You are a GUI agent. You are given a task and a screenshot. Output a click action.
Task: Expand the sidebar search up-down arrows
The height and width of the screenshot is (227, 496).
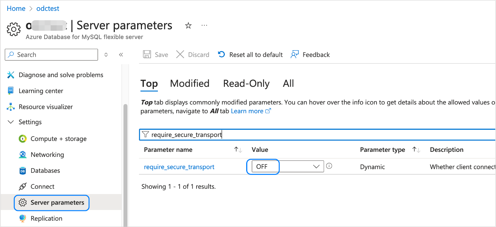(106, 55)
